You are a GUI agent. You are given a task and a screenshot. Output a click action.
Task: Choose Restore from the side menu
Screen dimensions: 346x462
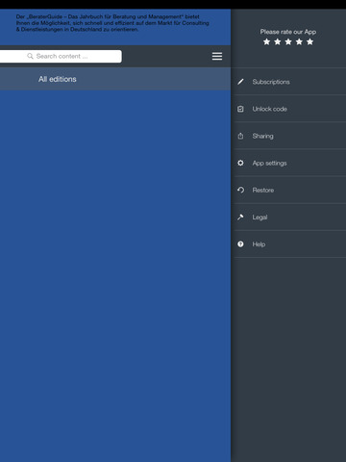click(x=288, y=190)
